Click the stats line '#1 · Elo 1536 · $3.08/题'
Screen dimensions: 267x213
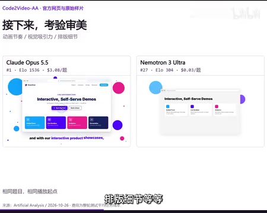coord(37,70)
